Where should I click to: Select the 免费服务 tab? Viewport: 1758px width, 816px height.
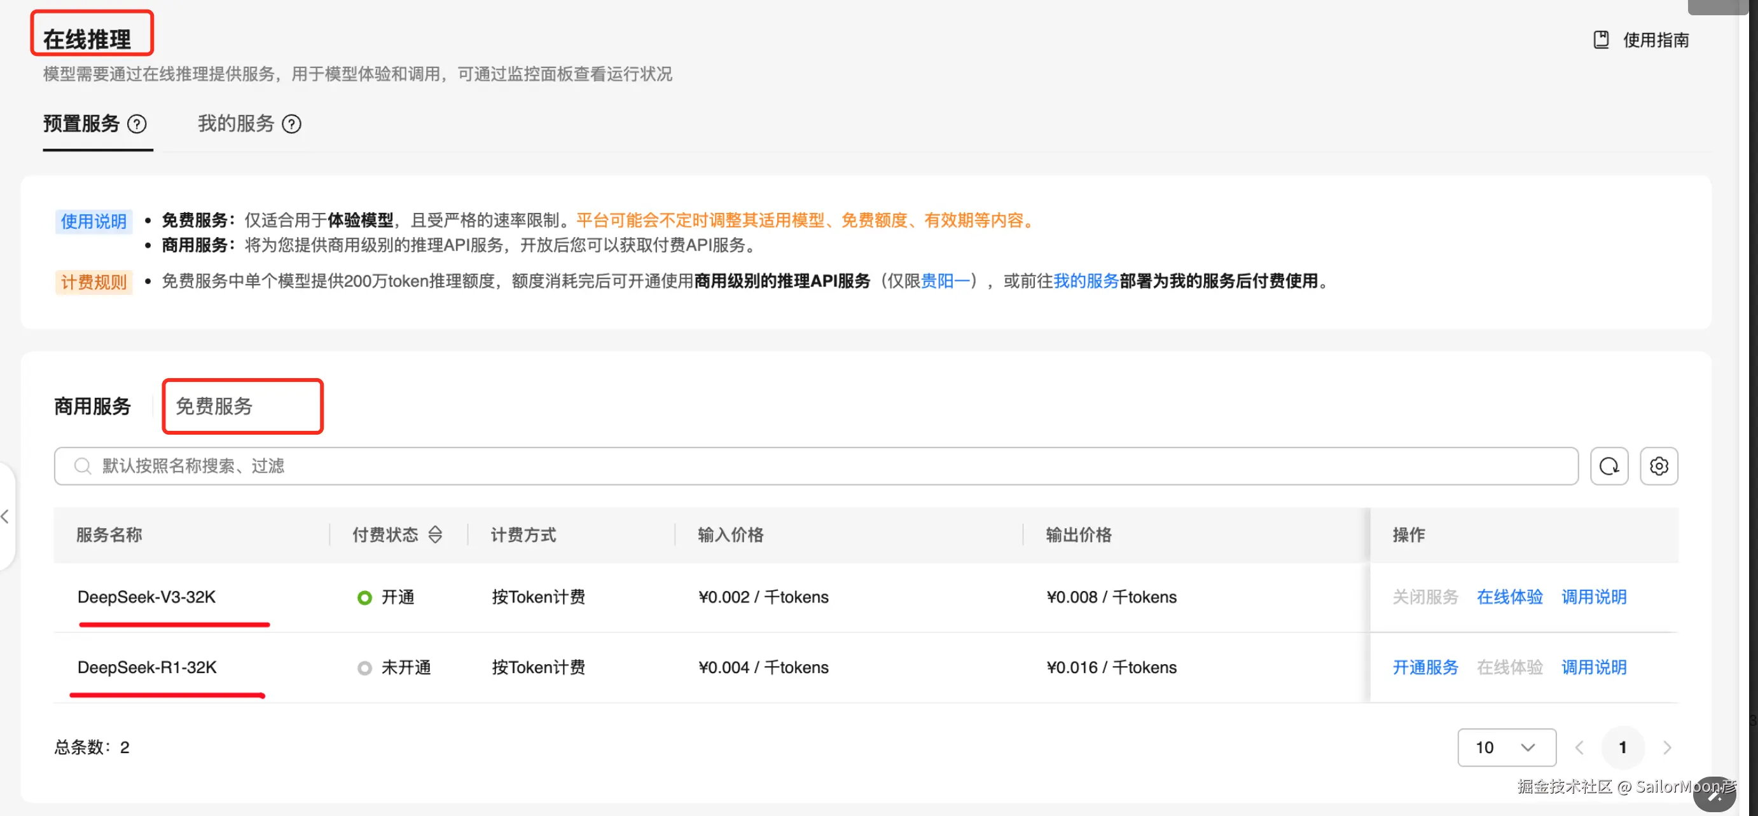(x=214, y=406)
